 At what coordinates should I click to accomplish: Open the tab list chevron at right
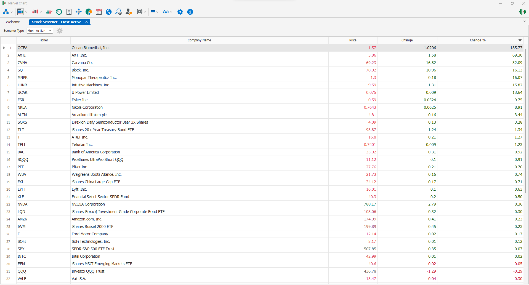click(x=524, y=21)
